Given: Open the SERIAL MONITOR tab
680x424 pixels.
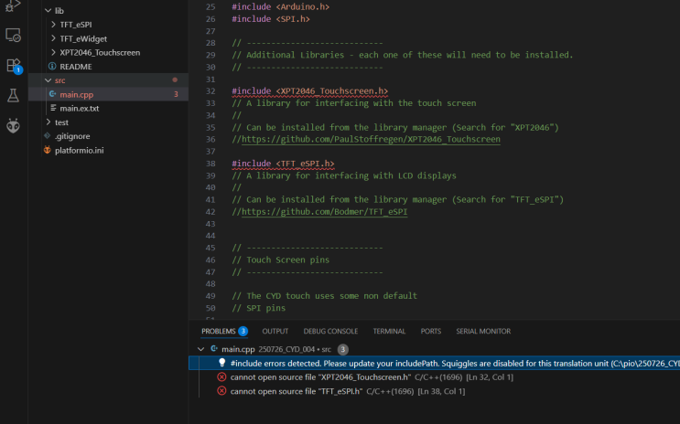Looking at the screenshot, I should point(483,331).
